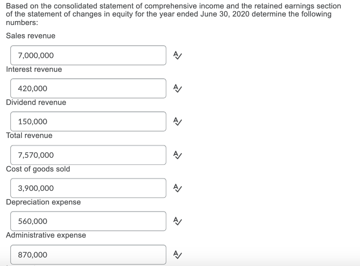Click the Total revenue answer box
Screen dimensions: 360x266
click(88, 155)
